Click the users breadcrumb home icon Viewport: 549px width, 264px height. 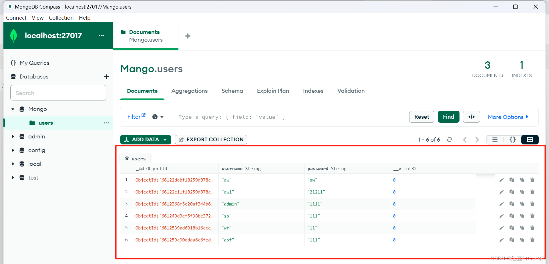click(x=127, y=158)
